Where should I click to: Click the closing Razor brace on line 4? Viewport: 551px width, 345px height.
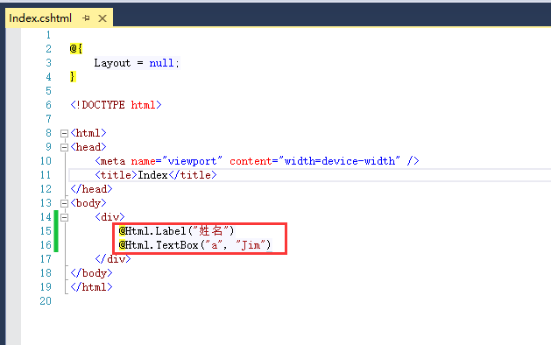[73, 76]
